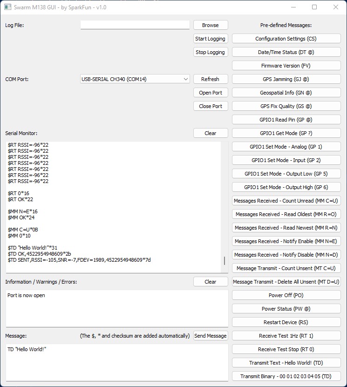The image size is (347, 387).
Task: Click Close Port button
Action: pos(211,106)
